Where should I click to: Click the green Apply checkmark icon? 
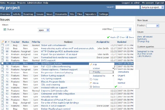[108, 37]
